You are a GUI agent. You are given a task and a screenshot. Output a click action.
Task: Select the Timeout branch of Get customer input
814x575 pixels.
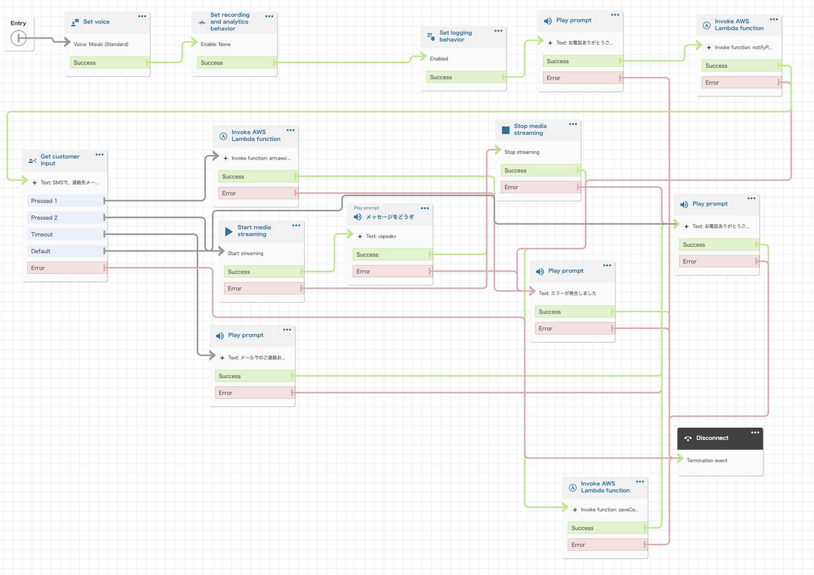coord(66,234)
